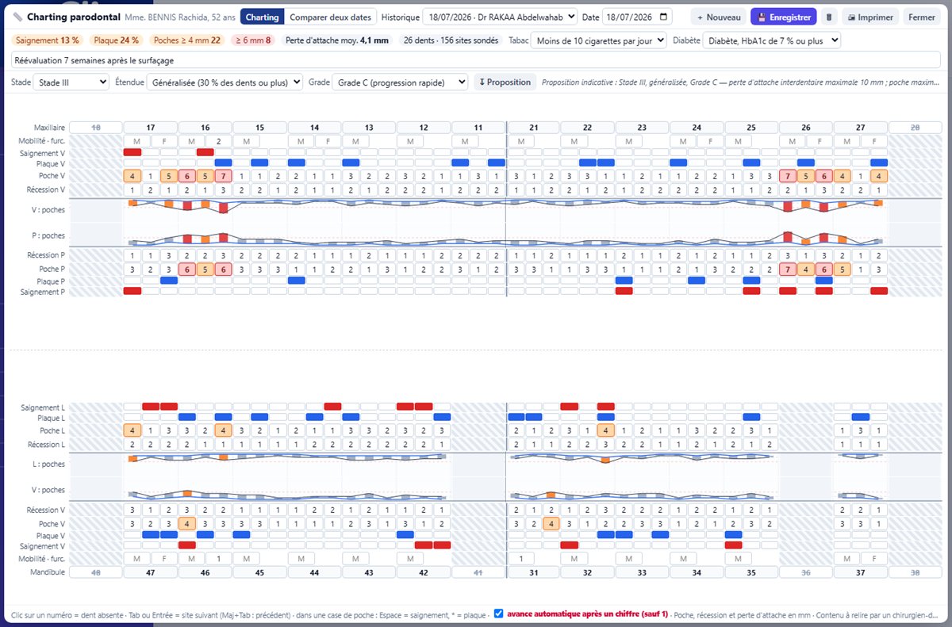Select the Poche V cell showing 7 on tooth 26
952x627 pixels.
tap(788, 176)
